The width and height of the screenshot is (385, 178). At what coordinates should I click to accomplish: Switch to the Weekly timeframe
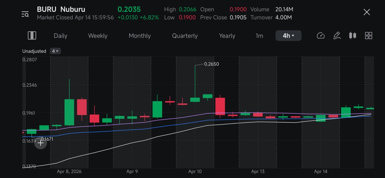[x=98, y=36]
